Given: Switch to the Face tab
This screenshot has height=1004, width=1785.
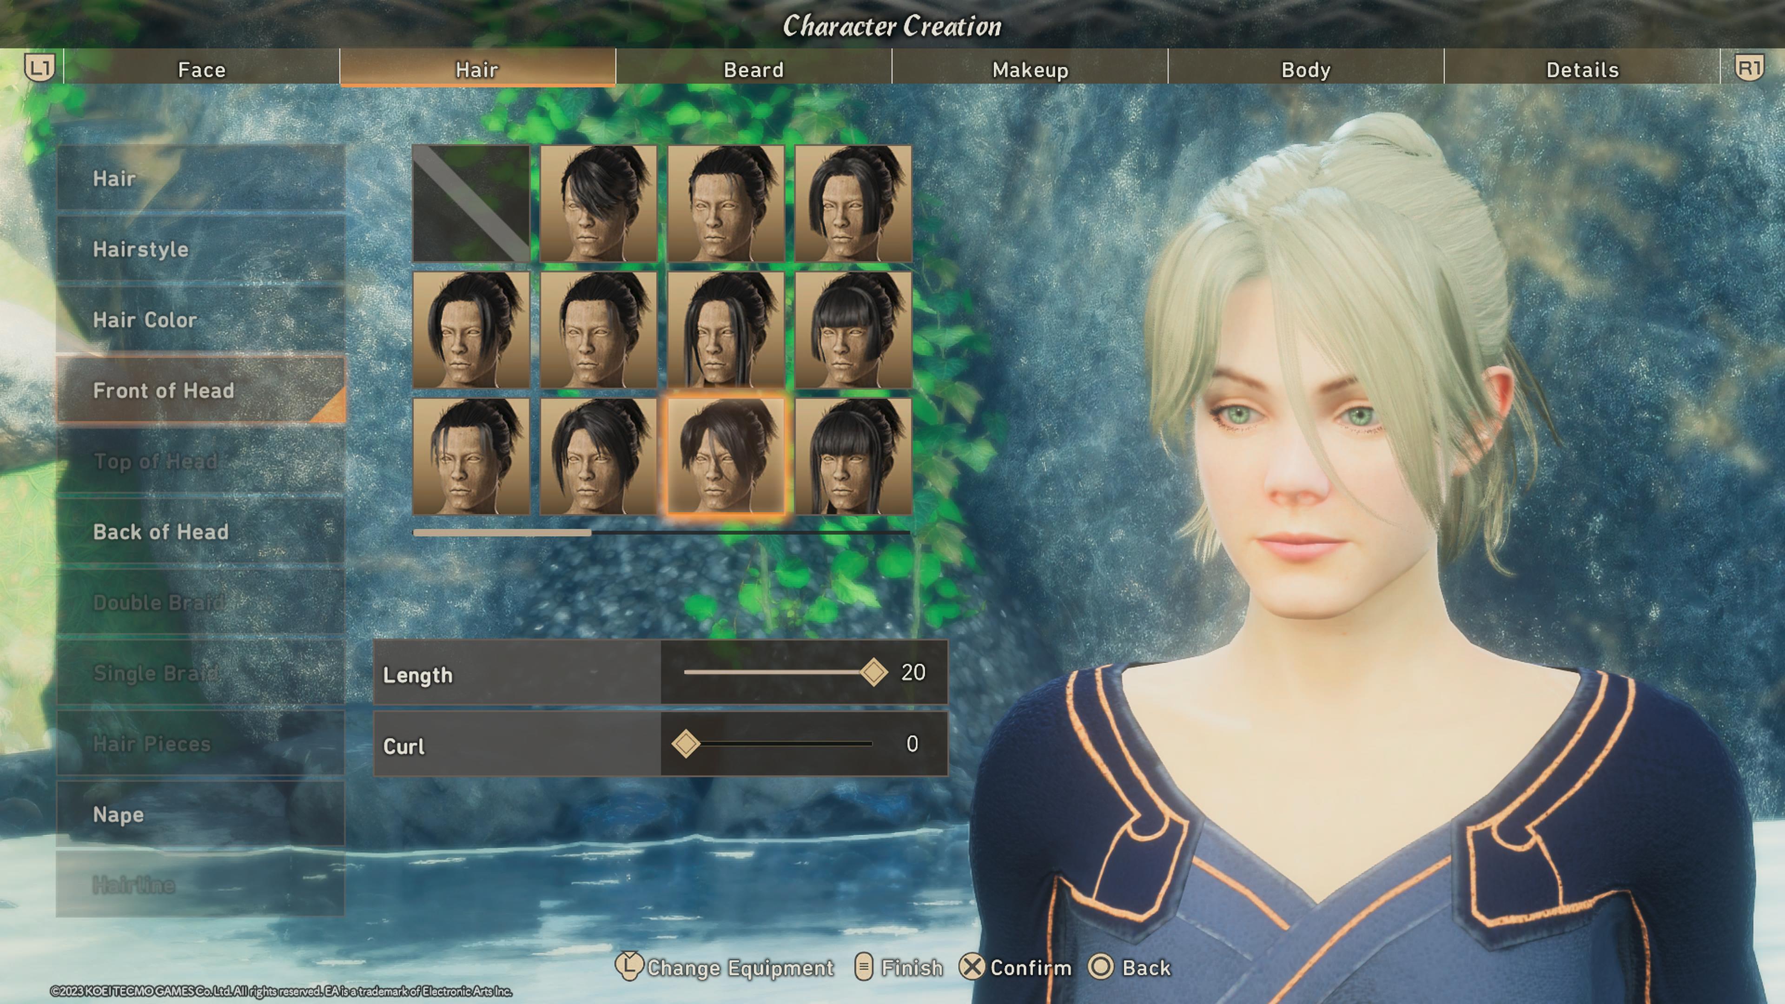Looking at the screenshot, I should [x=201, y=69].
